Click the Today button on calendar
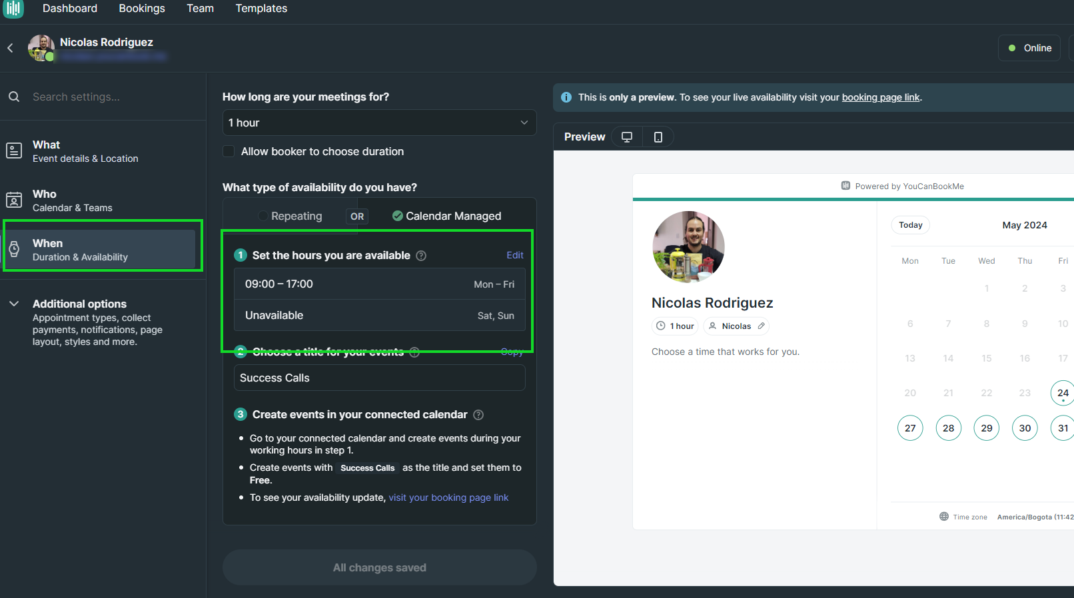The width and height of the screenshot is (1074, 598). [x=911, y=225]
